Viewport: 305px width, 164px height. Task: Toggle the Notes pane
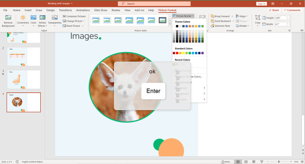[226, 162]
